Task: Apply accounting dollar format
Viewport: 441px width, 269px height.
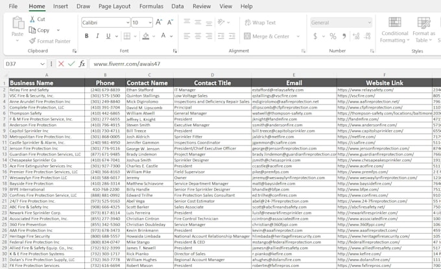Action: pyautogui.click(x=315, y=36)
